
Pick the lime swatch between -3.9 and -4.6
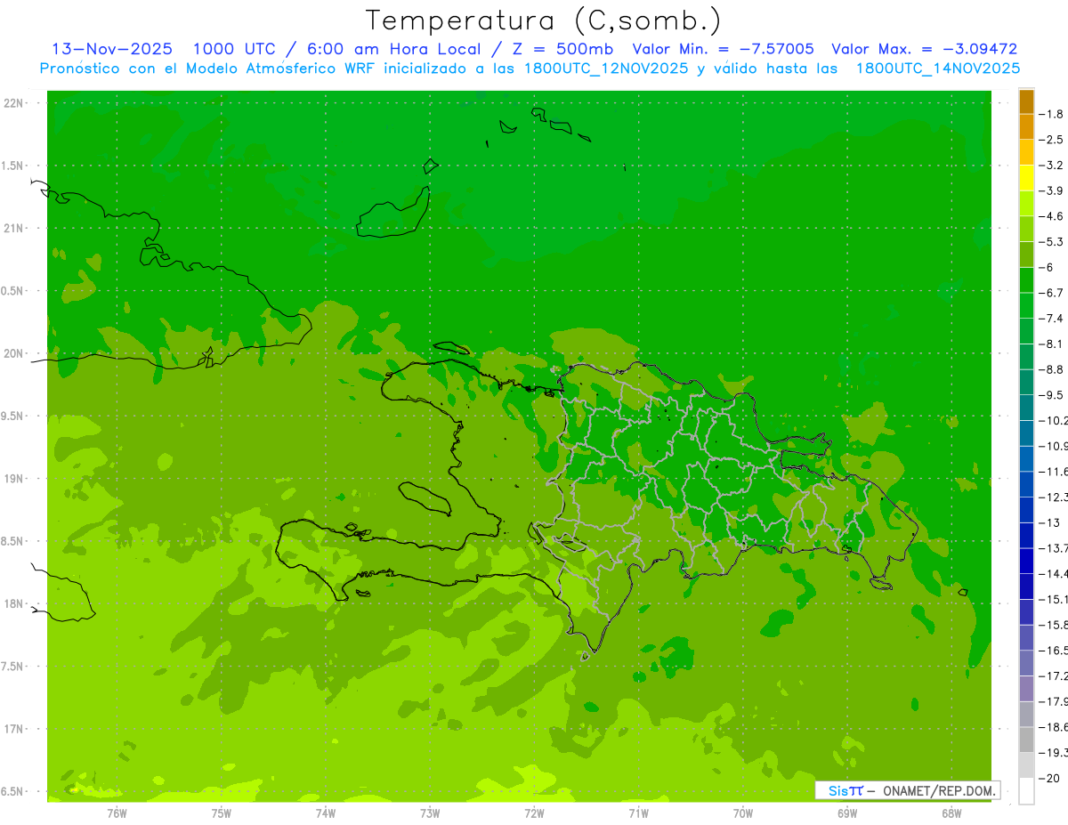[1026, 204]
